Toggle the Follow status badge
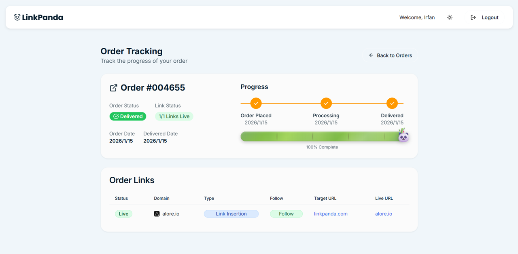The height and width of the screenshot is (254, 518). (286, 214)
